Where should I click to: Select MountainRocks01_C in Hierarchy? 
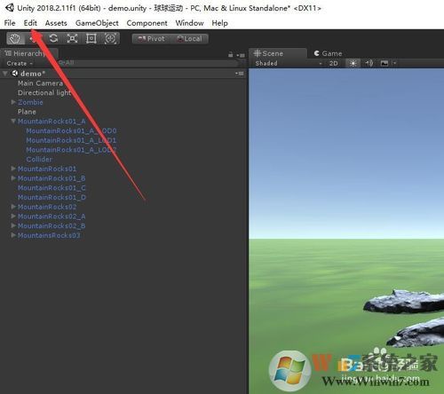click(52, 188)
